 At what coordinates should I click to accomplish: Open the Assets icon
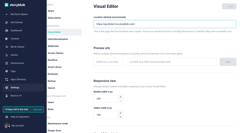[7, 55]
